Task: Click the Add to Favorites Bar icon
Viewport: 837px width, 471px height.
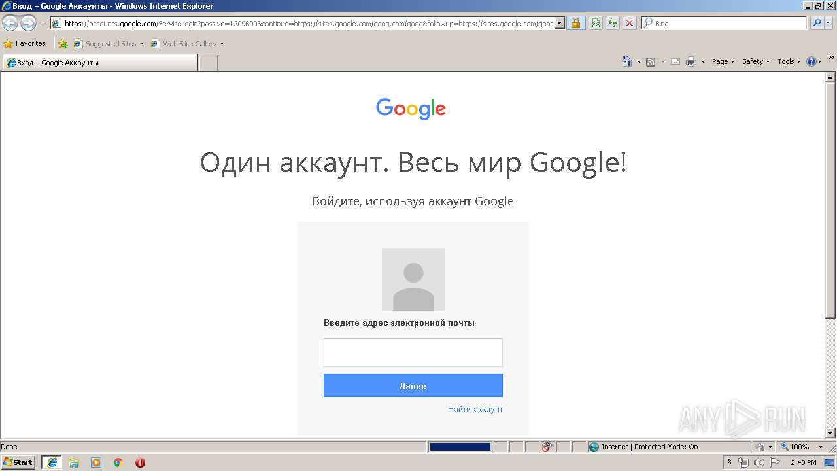Action: click(63, 44)
